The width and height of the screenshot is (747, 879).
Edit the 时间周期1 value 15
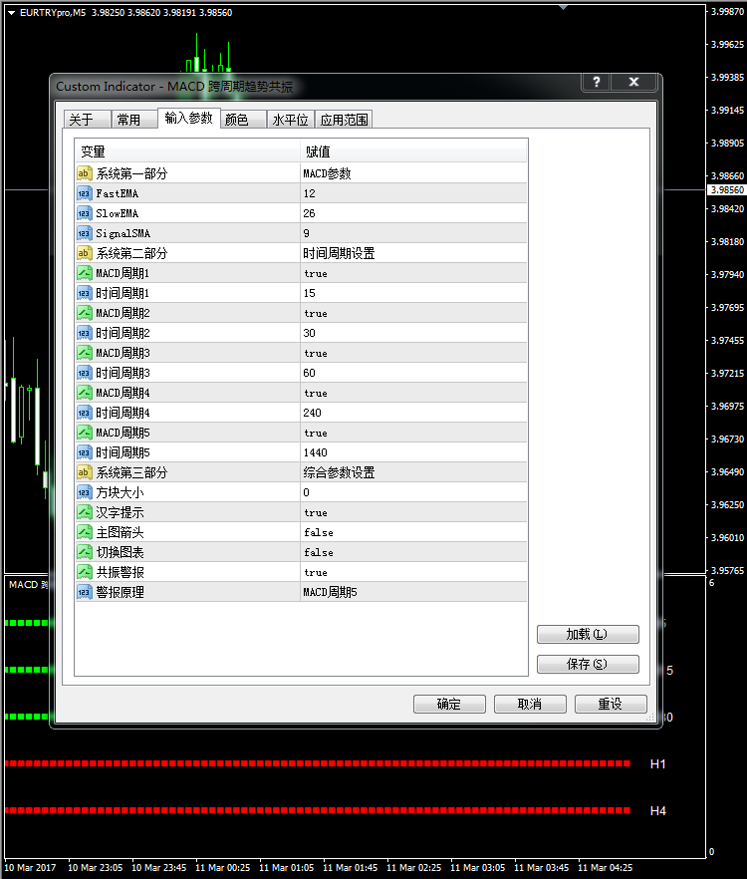click(x=413, y=293)
